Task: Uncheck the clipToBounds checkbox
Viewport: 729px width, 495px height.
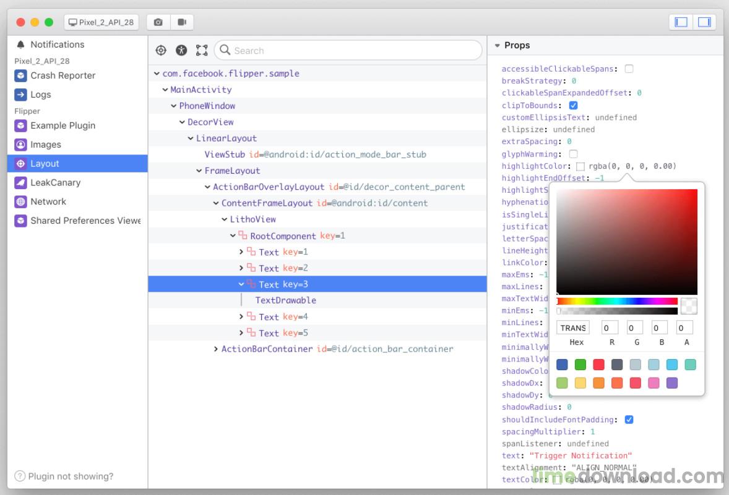Action: click(573, 106)
